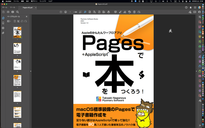The width and height of the screenshot is (205, 128).
Task: Click the pen and link icon
Action: [x=190, y=12]
